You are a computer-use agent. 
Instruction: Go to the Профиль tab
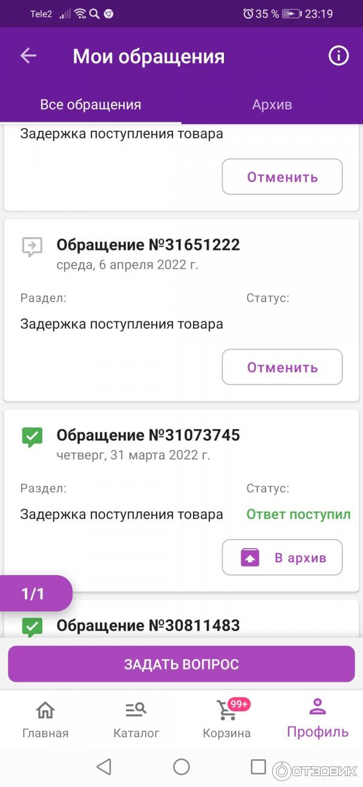pyautogui.click(x=318, y=719)
